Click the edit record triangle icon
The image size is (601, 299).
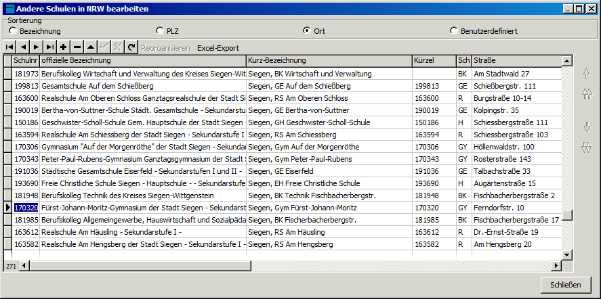pyautogui.click(x=91, y=48)
